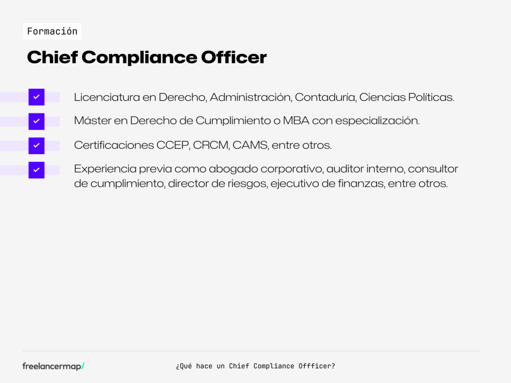Click the lavender bar left of Certificaciones checkbox
Screen dimensions: 511x383
pyautogui.click(x=14, y=146)
